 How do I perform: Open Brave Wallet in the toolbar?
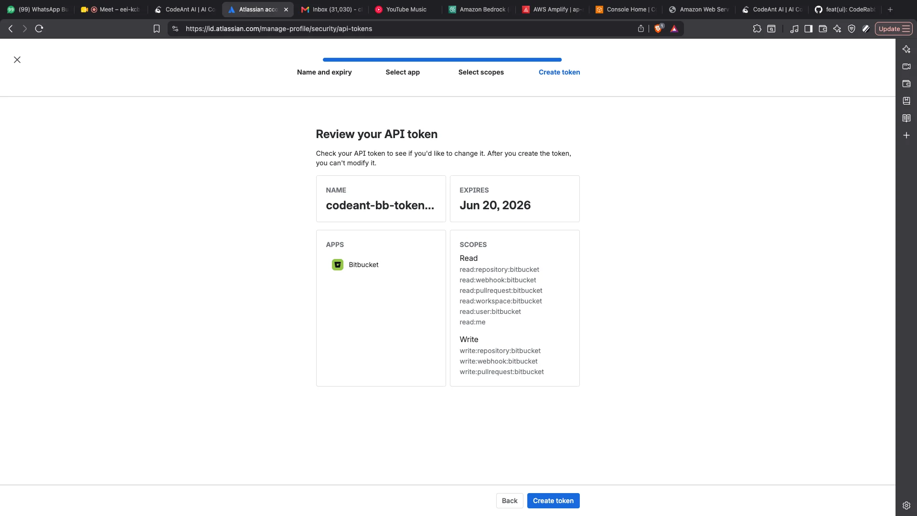click(823, 29)
